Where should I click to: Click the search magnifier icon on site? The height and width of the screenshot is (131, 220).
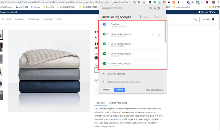tap(195, 19)
